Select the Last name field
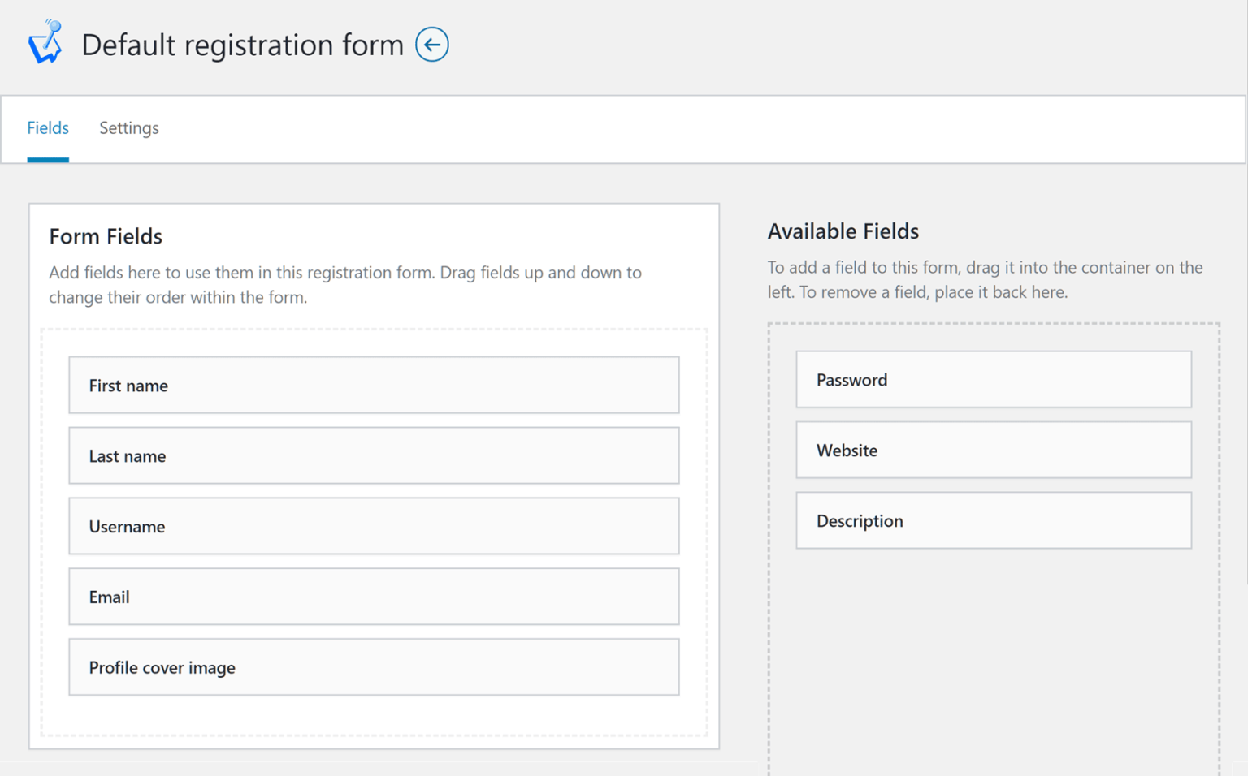The width and height of the screenshot is (1248, 776). 374,455
